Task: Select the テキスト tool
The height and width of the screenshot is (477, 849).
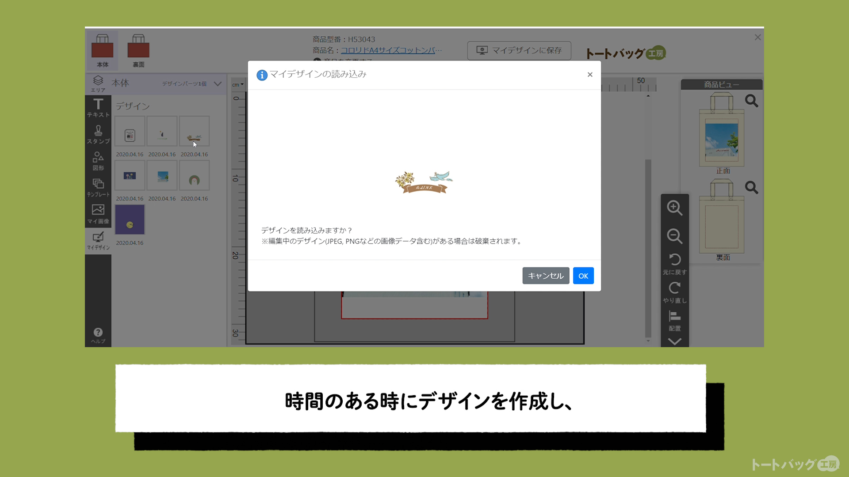Action: click(98, 108)
